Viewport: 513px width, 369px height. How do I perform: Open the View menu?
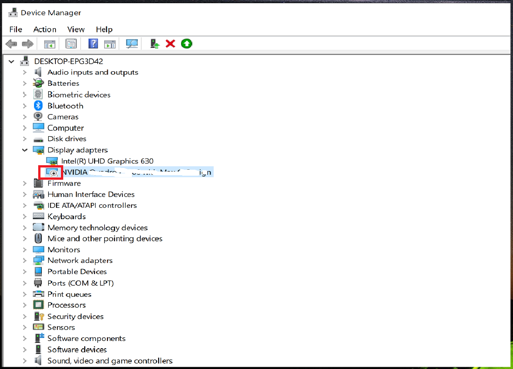tap(76, 30)
